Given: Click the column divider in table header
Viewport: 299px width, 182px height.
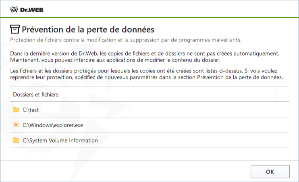Looking at the screenshot, I should [x=276, y=94].
